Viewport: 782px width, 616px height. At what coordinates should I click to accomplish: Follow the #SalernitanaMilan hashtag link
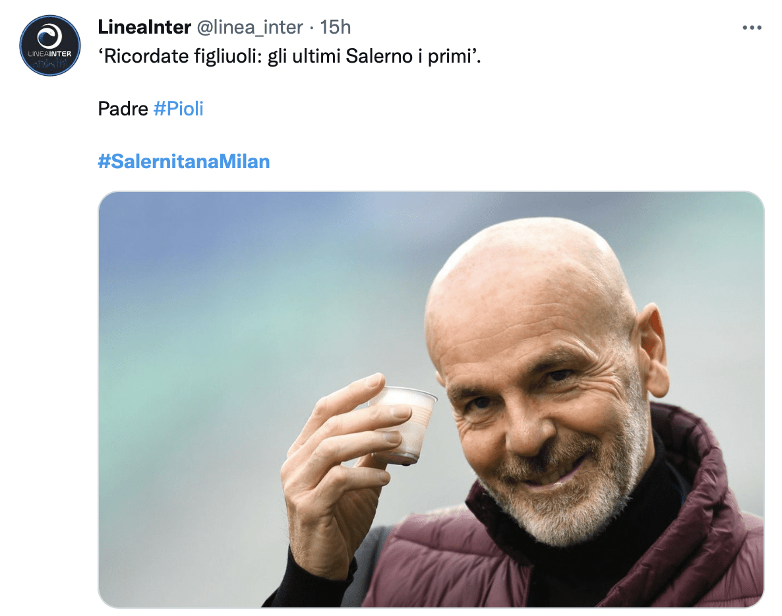pyautogui.click(x=184, y=162)
